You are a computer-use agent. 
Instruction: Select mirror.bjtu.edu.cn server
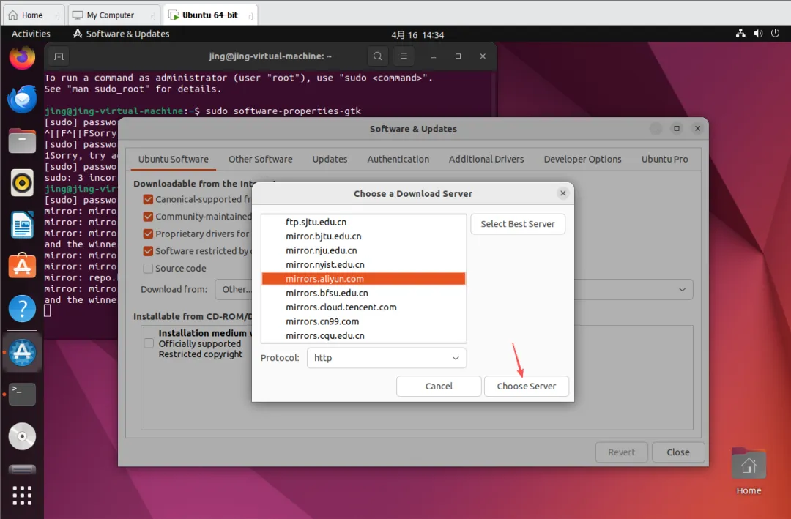(x=363, y=236)
